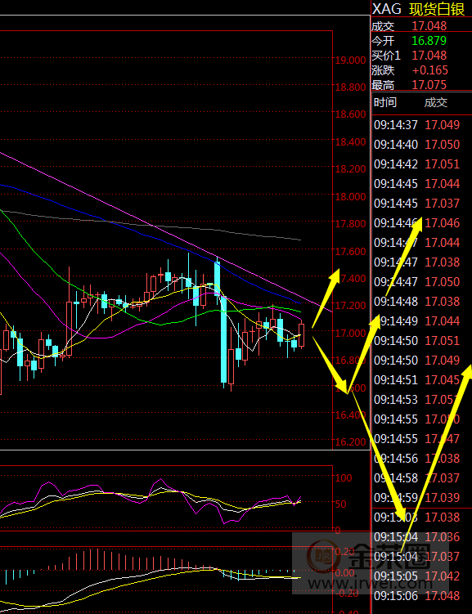Select the 09:14:50 row priced 17.049

(x=422, y=361)
